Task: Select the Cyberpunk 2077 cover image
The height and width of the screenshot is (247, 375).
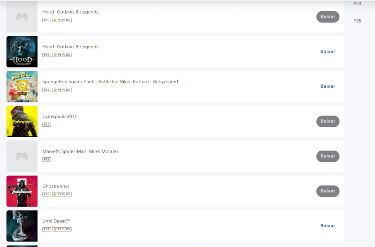Action: point(22,122)
